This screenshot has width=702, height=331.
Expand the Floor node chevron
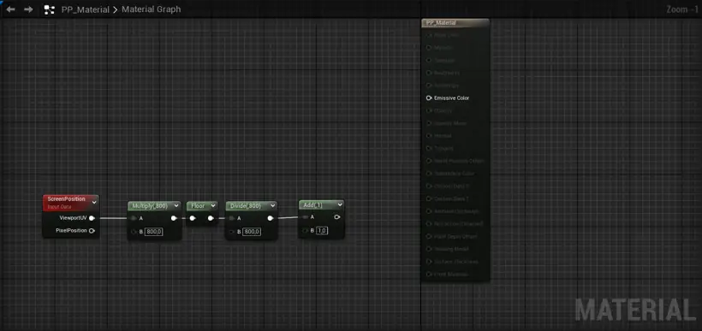(x=212, y=206)
